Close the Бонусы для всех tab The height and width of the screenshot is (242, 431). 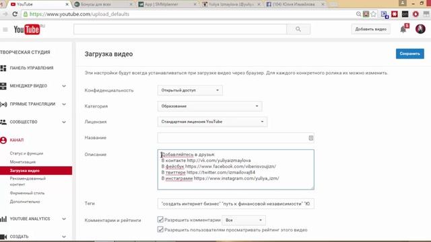tap(131, 5)
